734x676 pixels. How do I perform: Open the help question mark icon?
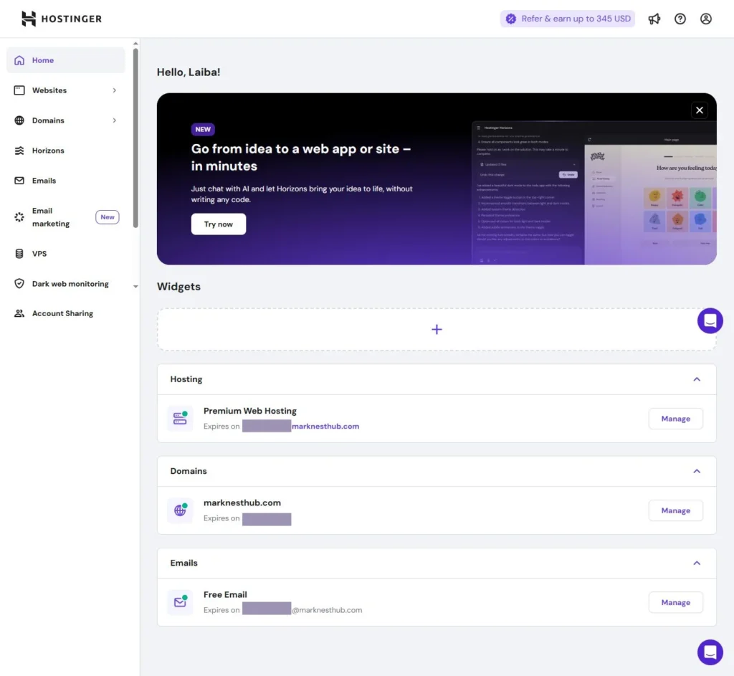tap(680, 19)
